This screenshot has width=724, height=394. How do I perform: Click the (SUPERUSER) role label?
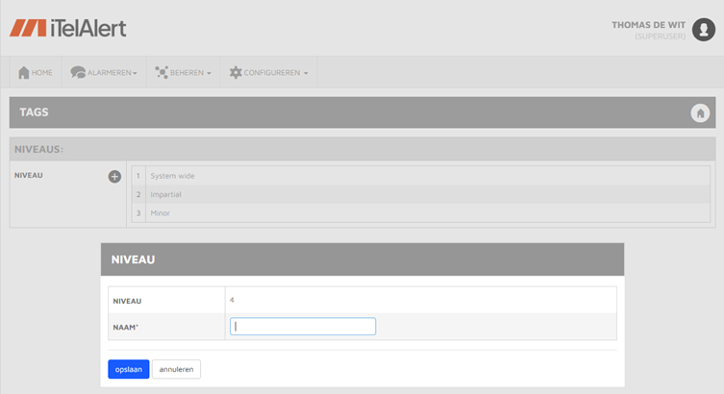pos(660,37)
